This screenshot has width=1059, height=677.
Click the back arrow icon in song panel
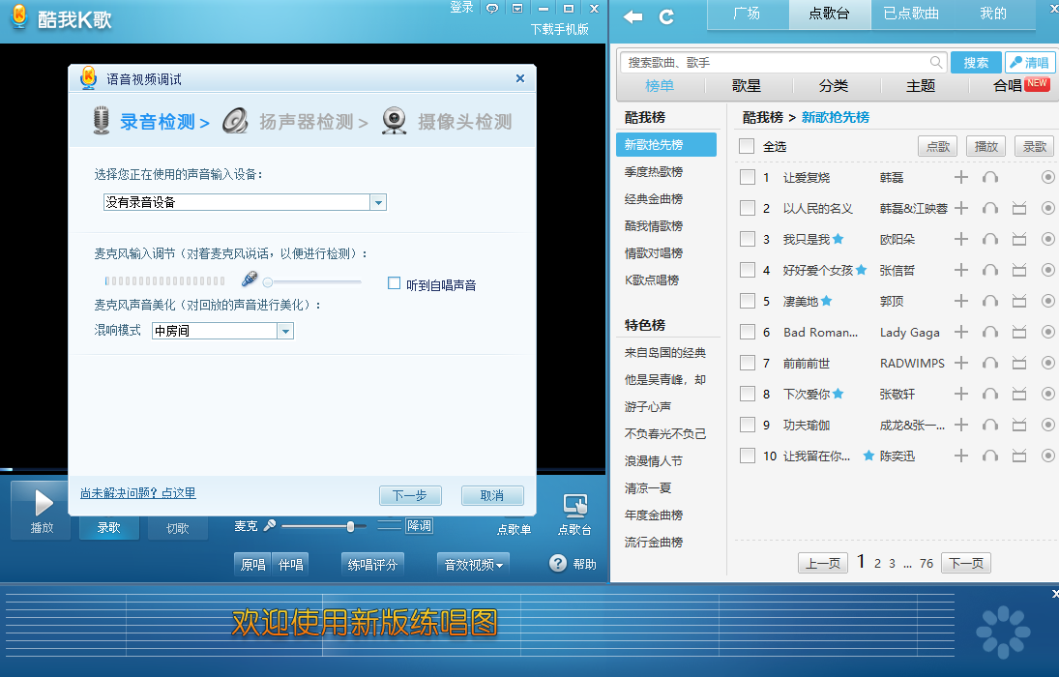click(x=633, y=16)
